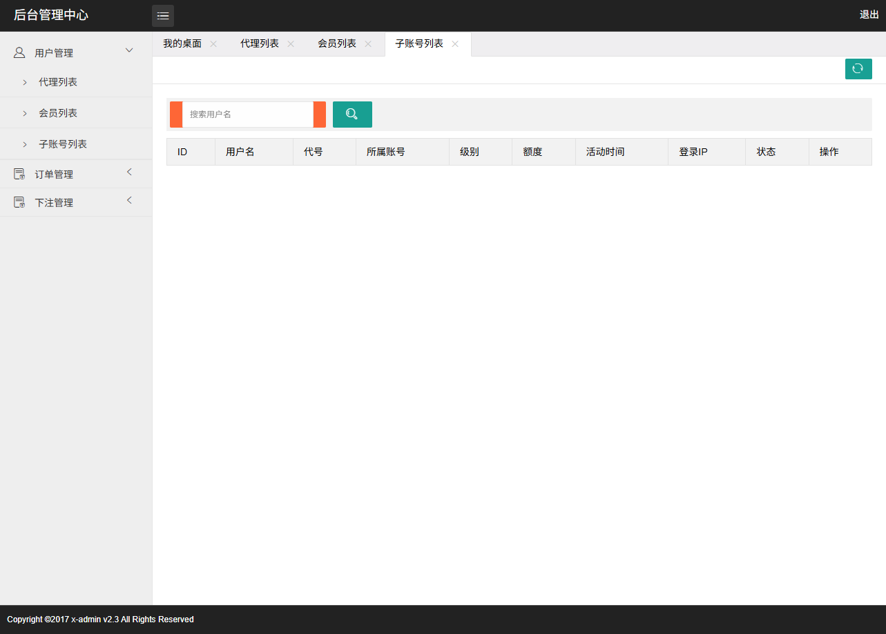Switch to the 我的桌面 tab
The image size is (886, 634).
click(182, 44)
